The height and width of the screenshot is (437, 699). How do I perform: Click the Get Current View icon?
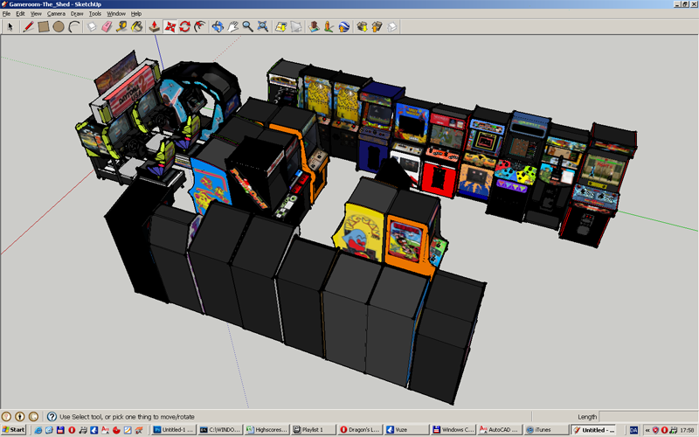point(280,27)
